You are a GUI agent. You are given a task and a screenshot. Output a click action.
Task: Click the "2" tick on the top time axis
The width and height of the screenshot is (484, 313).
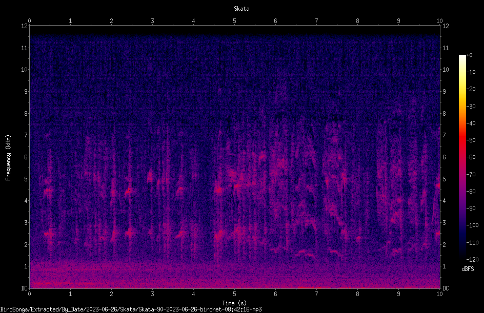pos(111,21)
